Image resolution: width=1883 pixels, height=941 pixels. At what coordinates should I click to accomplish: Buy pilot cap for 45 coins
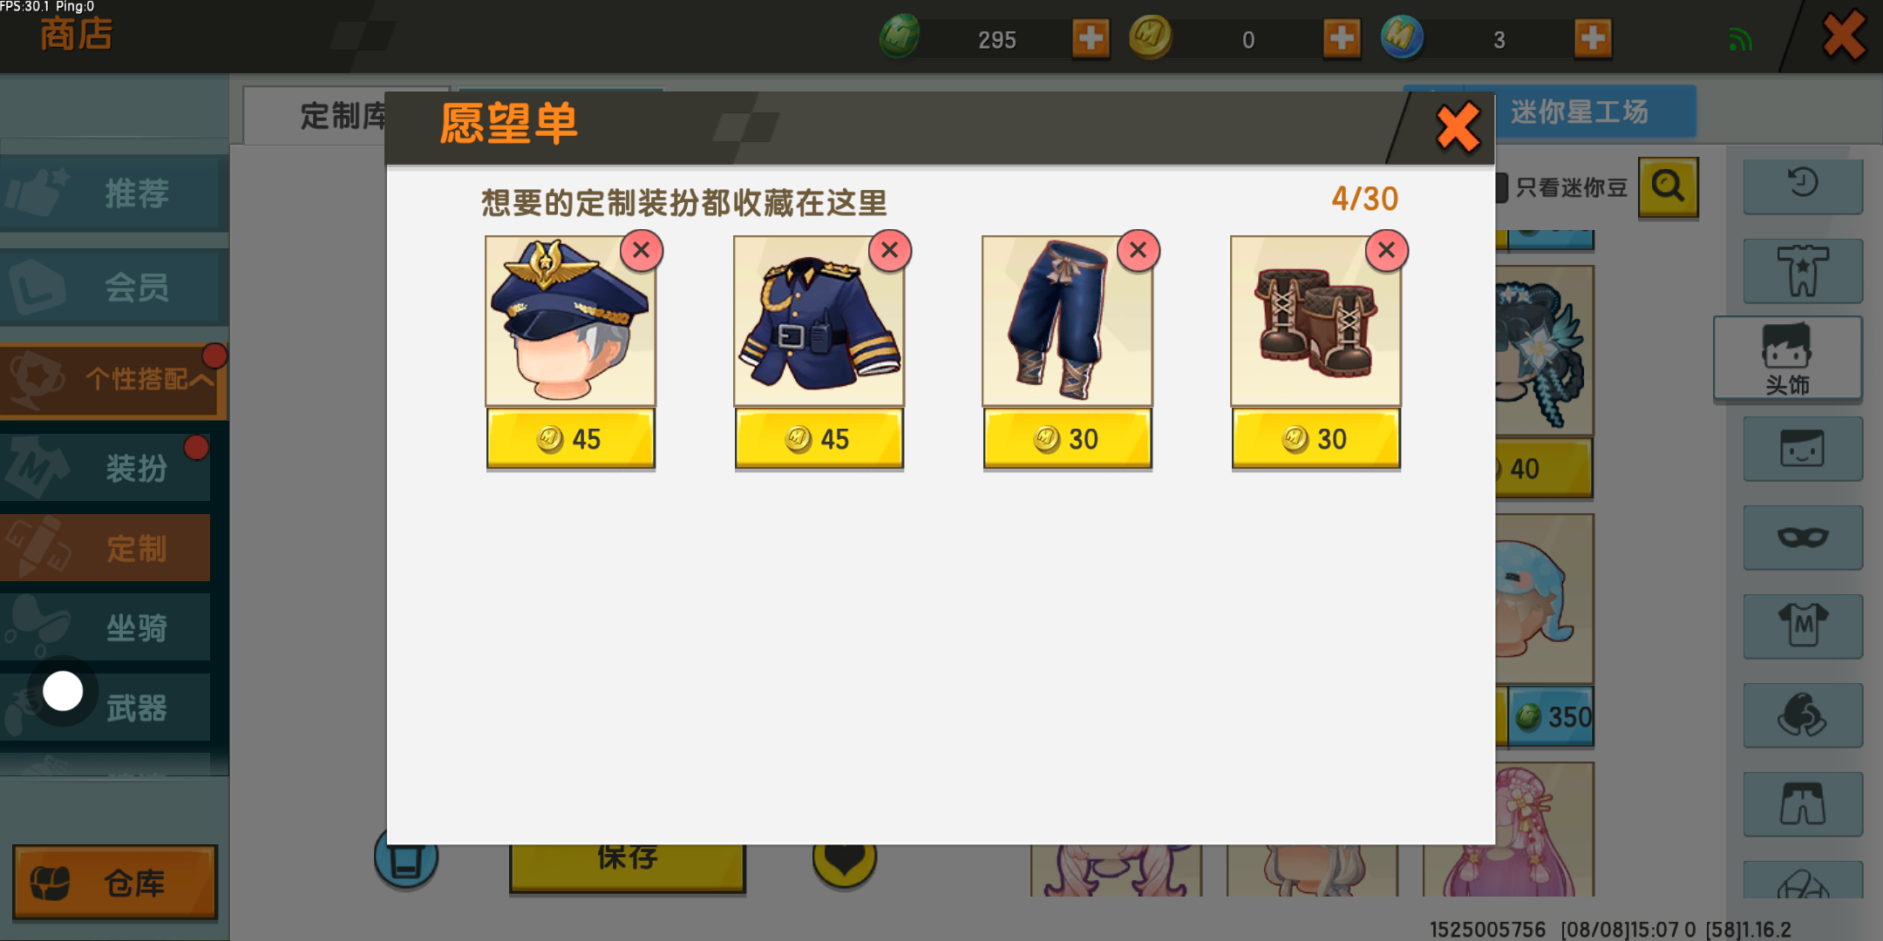point(571,439)
